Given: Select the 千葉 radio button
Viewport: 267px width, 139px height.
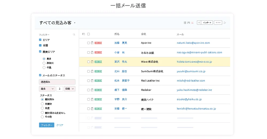Looking at the screenshot, I should tap(44, 68).
